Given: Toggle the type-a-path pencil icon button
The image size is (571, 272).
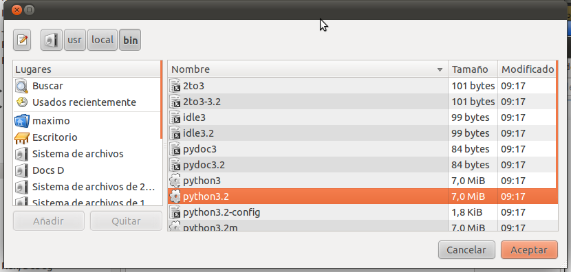Looking at the screenshot, I should (22, 40).
